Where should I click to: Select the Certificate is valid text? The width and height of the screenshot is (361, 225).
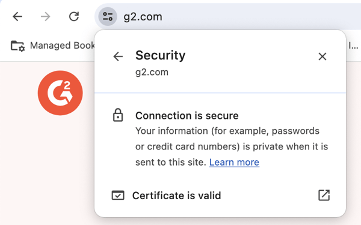point(176,196)
